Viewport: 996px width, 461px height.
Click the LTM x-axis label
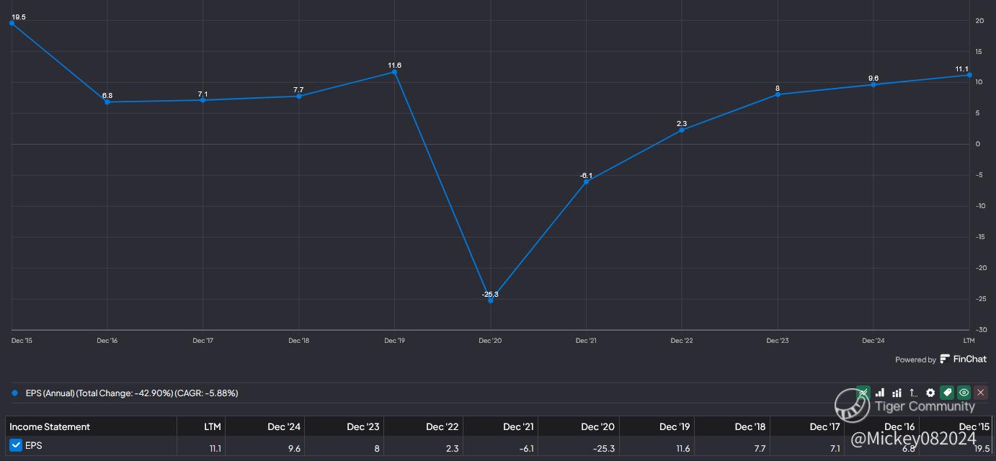[x=969, y=340]
